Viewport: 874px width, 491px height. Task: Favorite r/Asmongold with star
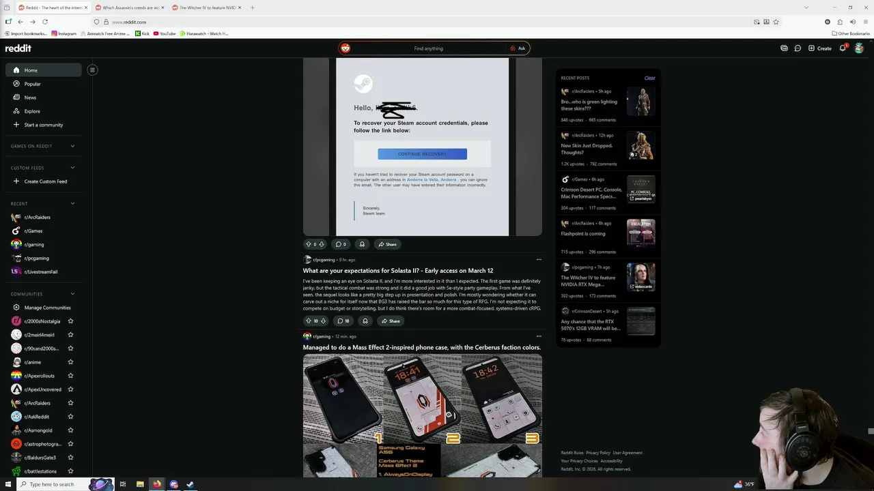tap(70, 430)
